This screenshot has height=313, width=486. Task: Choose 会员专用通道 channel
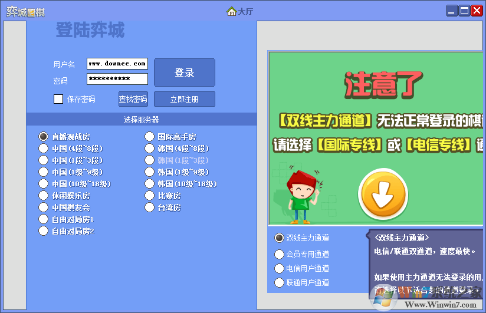[280, 255]
